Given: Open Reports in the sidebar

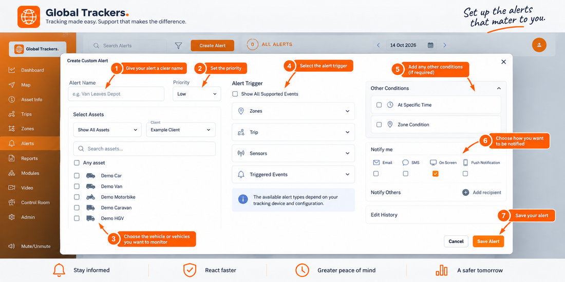Looking at the screenshot, I should tap(30, 158).
